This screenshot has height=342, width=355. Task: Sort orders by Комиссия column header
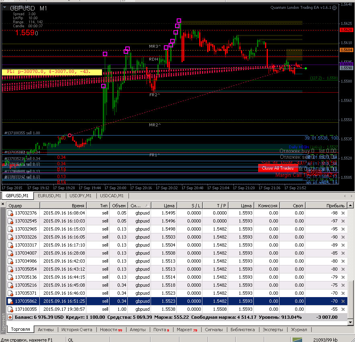tap(267, 206)
